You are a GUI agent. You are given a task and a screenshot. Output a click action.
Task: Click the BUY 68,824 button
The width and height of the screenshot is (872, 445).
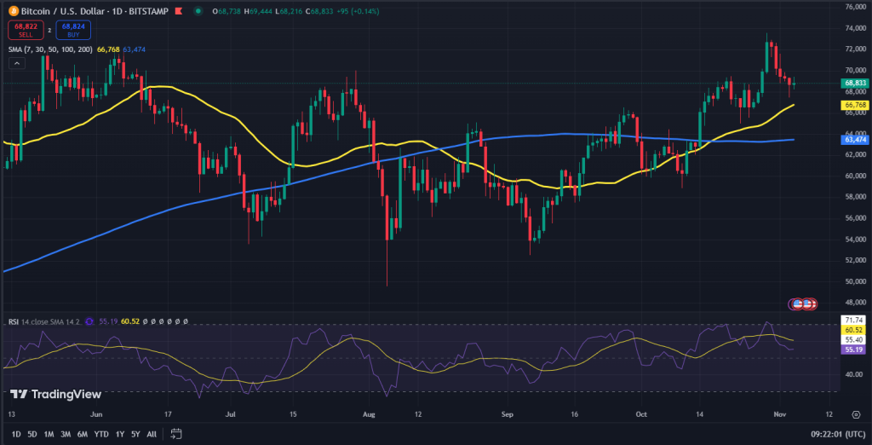pyautogui.click(x=73, y=30)
